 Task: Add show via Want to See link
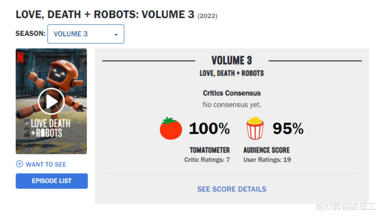pyautogui.click(x=46, y=164)
